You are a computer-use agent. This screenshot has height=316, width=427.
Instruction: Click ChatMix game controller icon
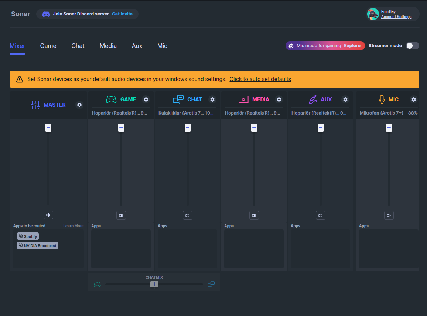coord(97,284)
